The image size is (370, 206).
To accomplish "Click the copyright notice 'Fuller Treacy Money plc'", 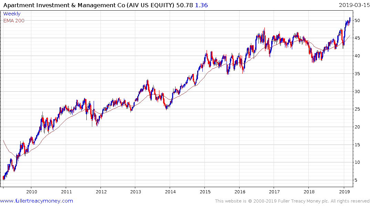I will [x=304, y=201].
